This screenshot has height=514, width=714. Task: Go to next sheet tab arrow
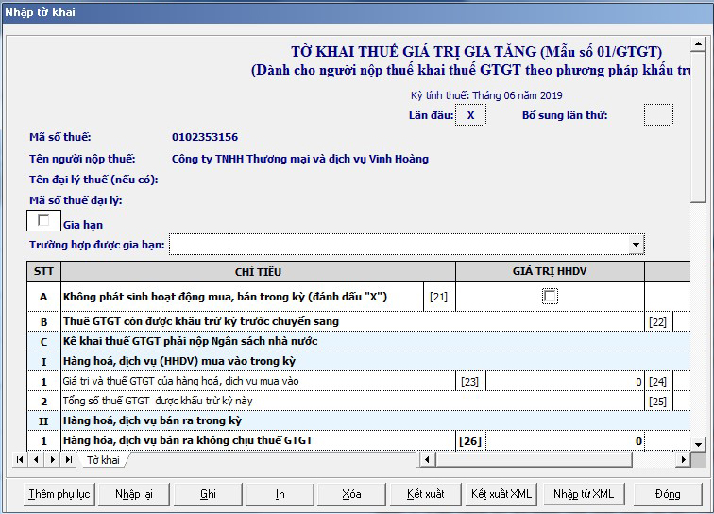[x=52, y=459]
